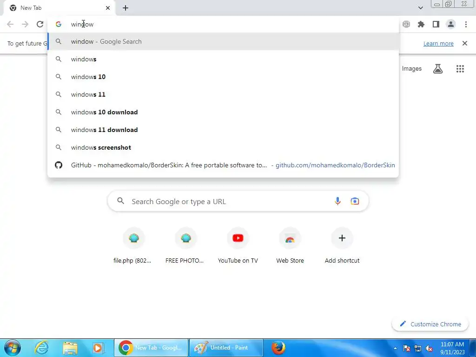The image size is (476, 357).
Task: Open the Action Center flag icon
Action: [x=407, y=348]
